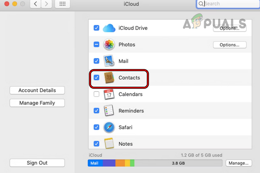The image size is (260, 173).
Task: Select the Notes label
Action: 125,144
